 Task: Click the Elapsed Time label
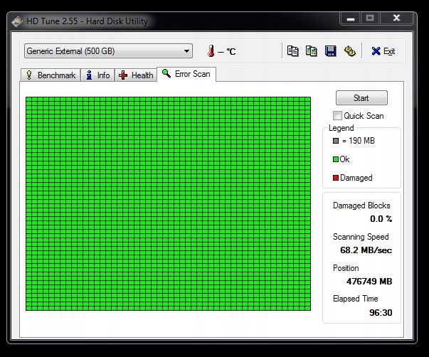pos(356,299)
